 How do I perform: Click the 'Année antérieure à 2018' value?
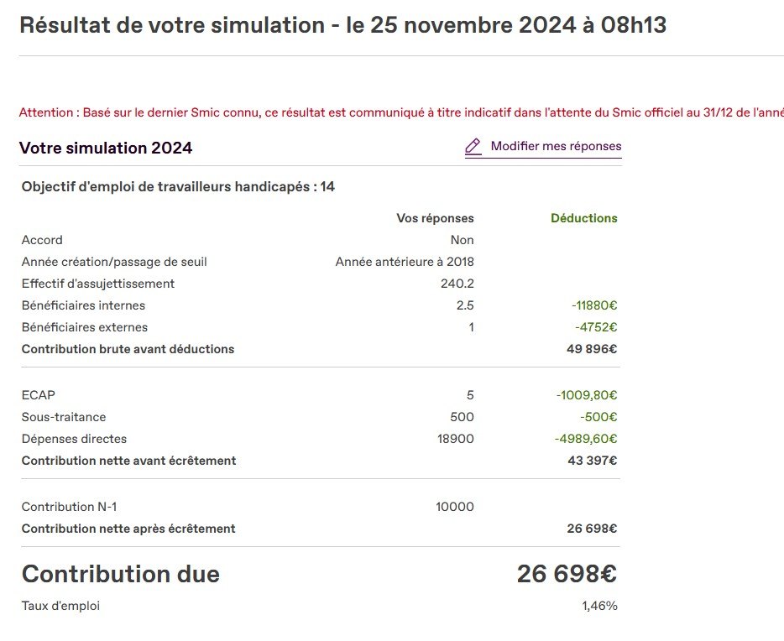pyautogui.click(x=405, y=262)
